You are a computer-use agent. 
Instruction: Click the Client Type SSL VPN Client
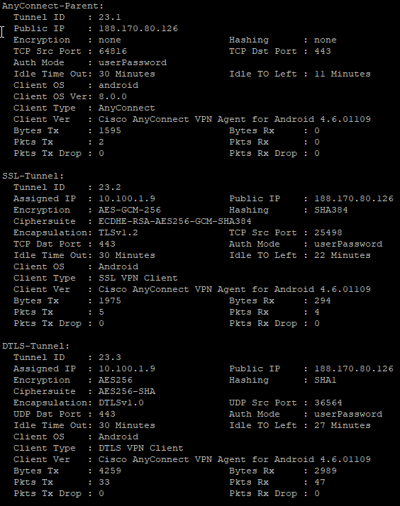[138, 278]
